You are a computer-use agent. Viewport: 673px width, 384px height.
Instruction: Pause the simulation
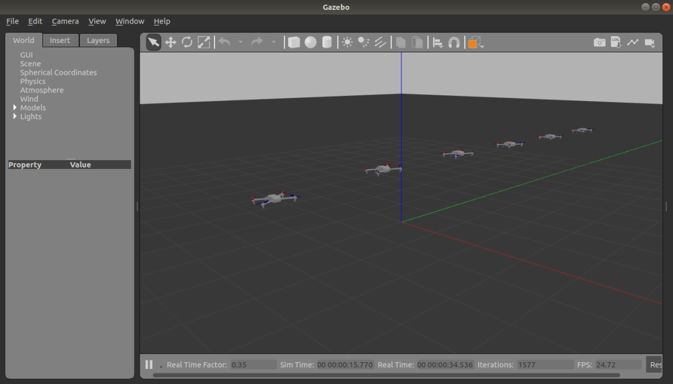(x=149, y=365)
